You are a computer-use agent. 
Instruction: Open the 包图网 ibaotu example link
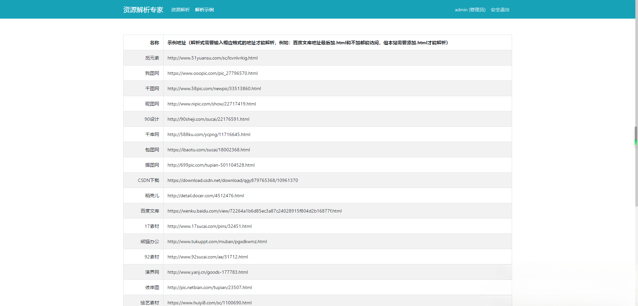[x=209, y=150]
